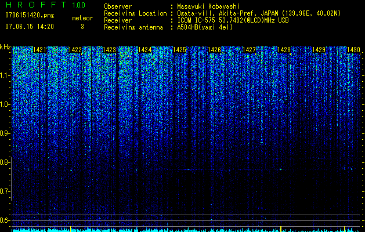The image size is (365, 232).
Task: Click the faint echo trace after 1425
Action: click(187, 169)
